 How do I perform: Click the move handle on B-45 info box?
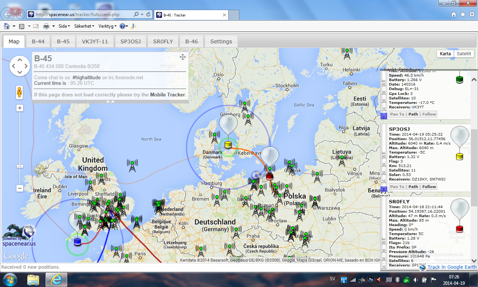[183, 57]
